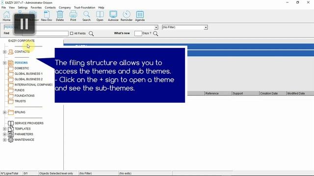Image resolution: width=314 pixels, height=176 pixels.
Task: Select DOMESTIC in the tree
Action: point(22,68)
